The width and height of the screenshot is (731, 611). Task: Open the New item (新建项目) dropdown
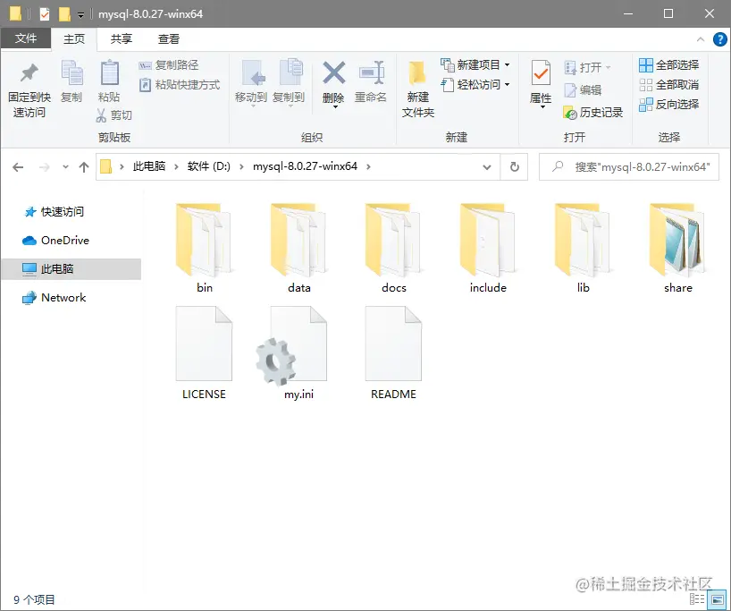[475, 65]
